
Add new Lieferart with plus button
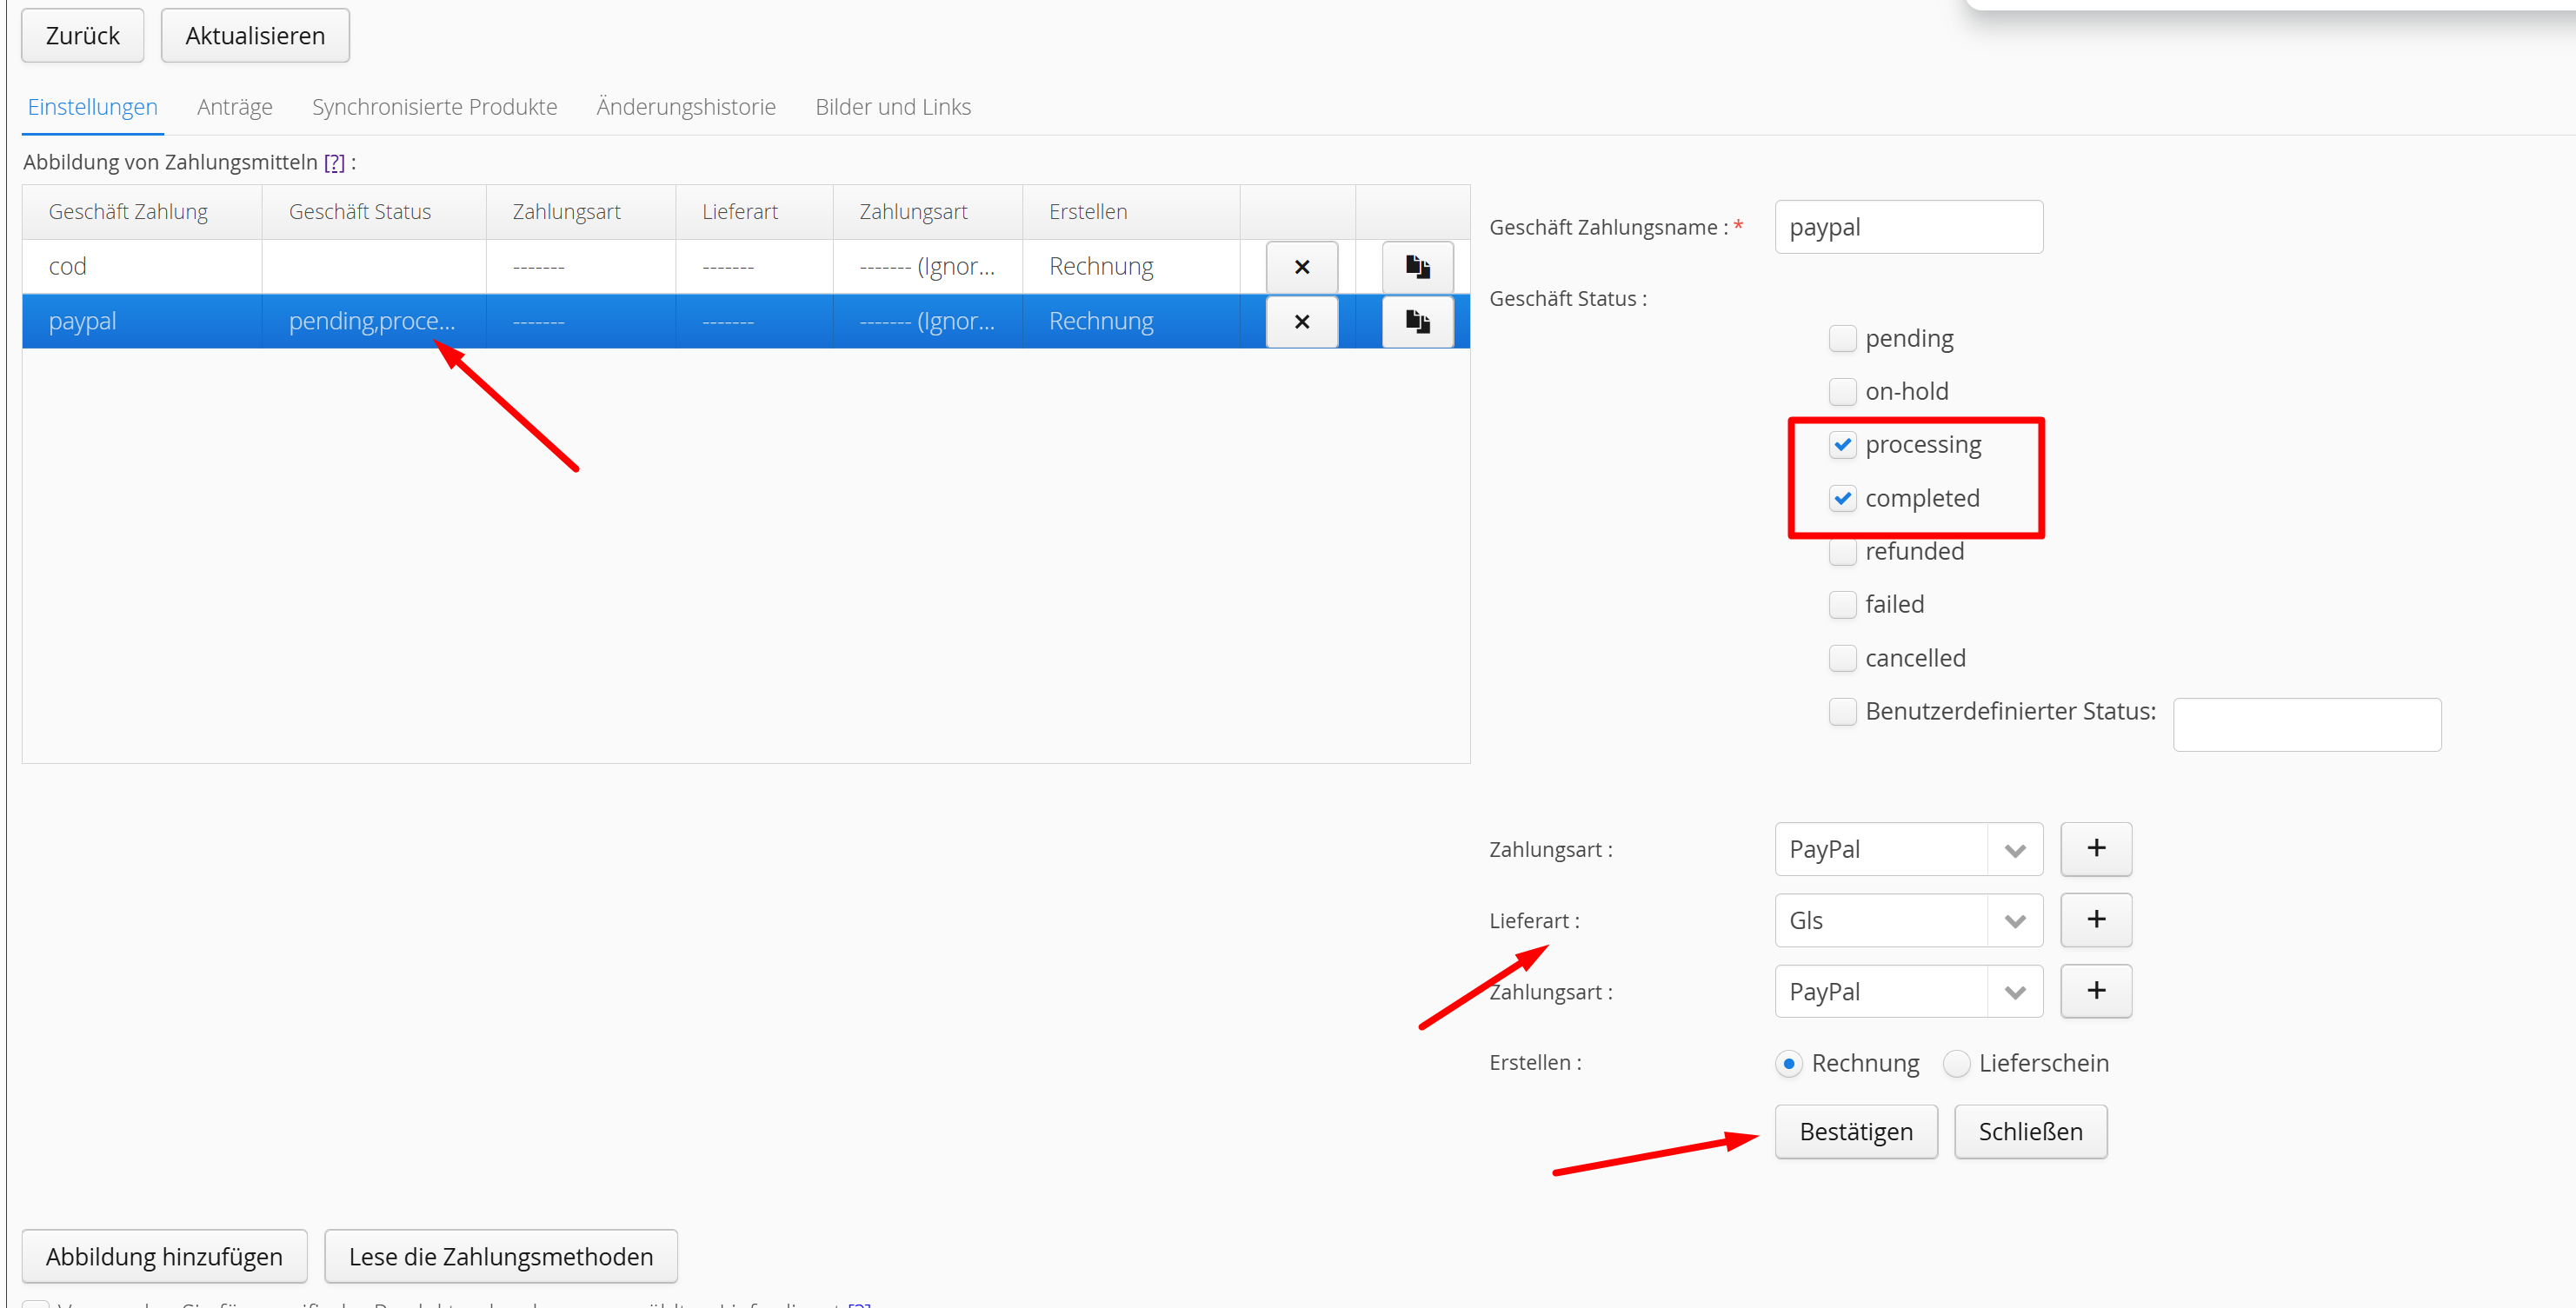2095,920
